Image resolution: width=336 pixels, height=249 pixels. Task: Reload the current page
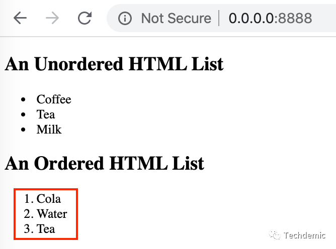(85, 19)
